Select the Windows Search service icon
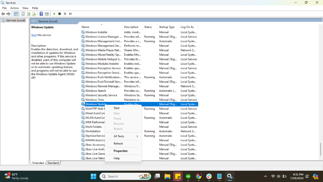 coord(83,91)
